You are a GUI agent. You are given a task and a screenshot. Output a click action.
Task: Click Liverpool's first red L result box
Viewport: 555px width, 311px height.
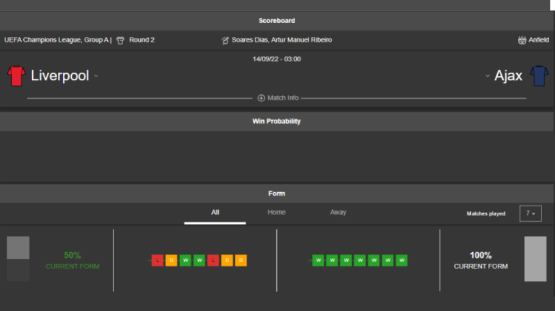(157, 260)
